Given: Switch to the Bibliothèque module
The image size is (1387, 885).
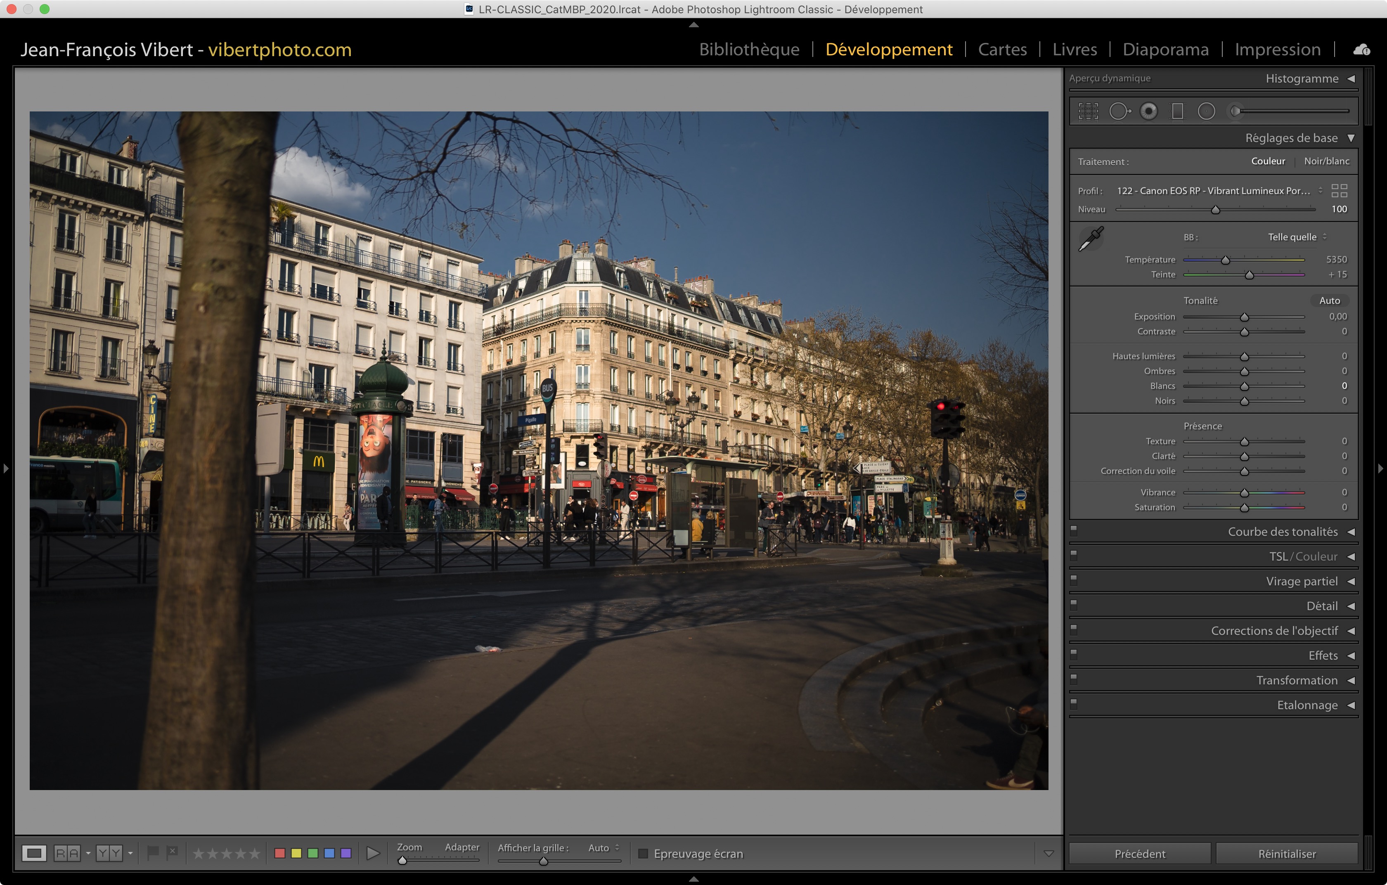Looking at the screenshot, I should point(749,50).
